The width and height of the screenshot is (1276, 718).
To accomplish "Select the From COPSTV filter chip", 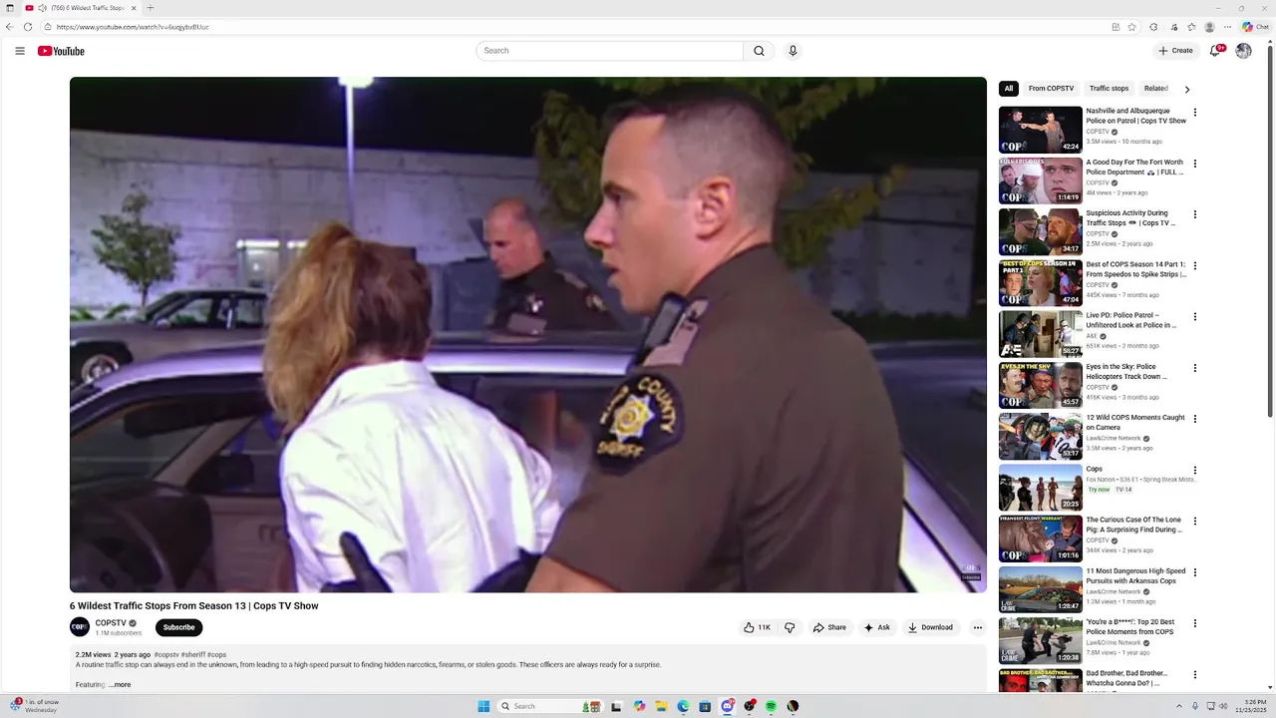I will click(x=1051, y=89).
